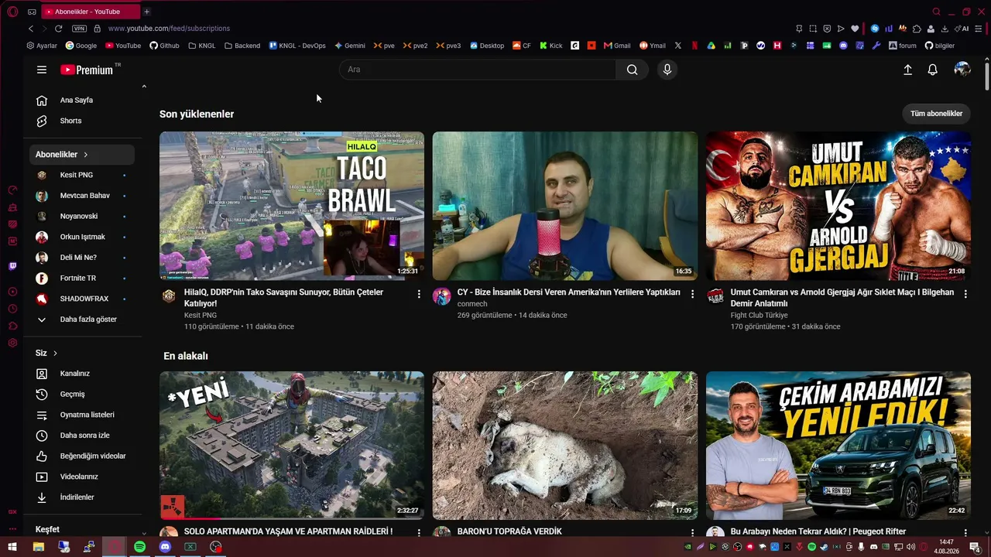Image resolution: width=991 pixels, height=557 pixels.
Task: Play the TACO BRAWL video thumbnail
Action: pos(292,206)
